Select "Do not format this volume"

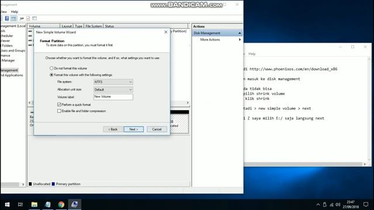(x=51, y=68)
